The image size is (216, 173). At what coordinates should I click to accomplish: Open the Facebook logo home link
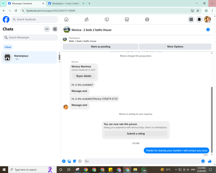click(6, 19)
